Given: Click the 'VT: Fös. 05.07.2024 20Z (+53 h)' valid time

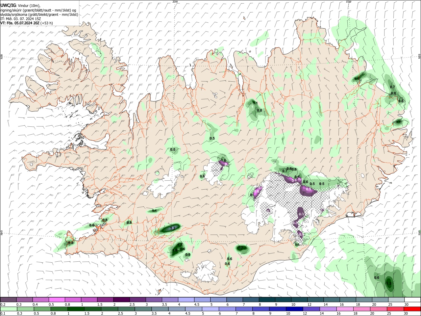Looking at the screenshot, I should click(x=27, y=23).
